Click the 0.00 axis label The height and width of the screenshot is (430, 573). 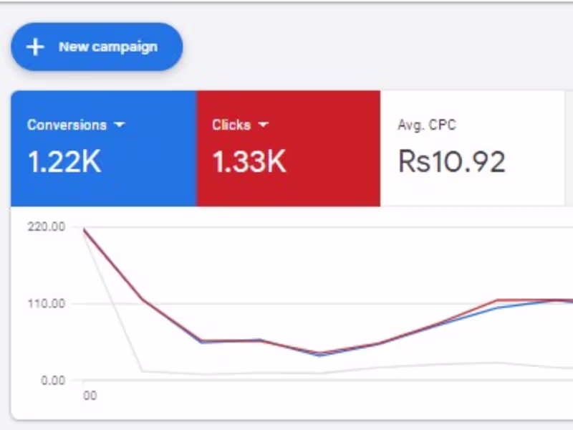52,380
